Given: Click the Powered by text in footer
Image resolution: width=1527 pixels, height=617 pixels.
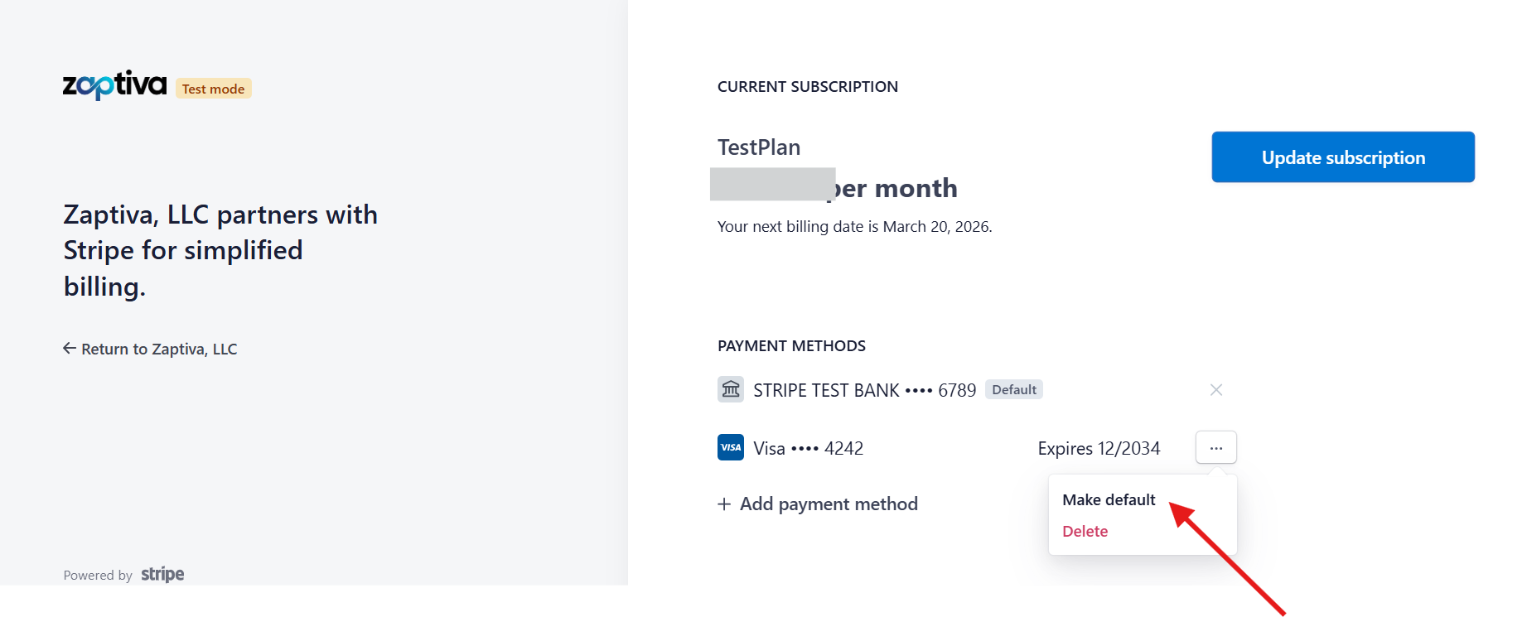Looking at the screenshot, I should pos(98,576).
